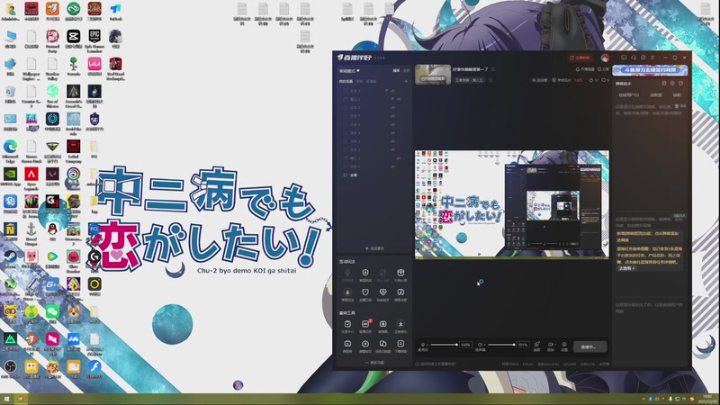Open the Windows Start menu
Image resolution: width=720 pixels, height=405 pixels.
[x=6, y=399]
